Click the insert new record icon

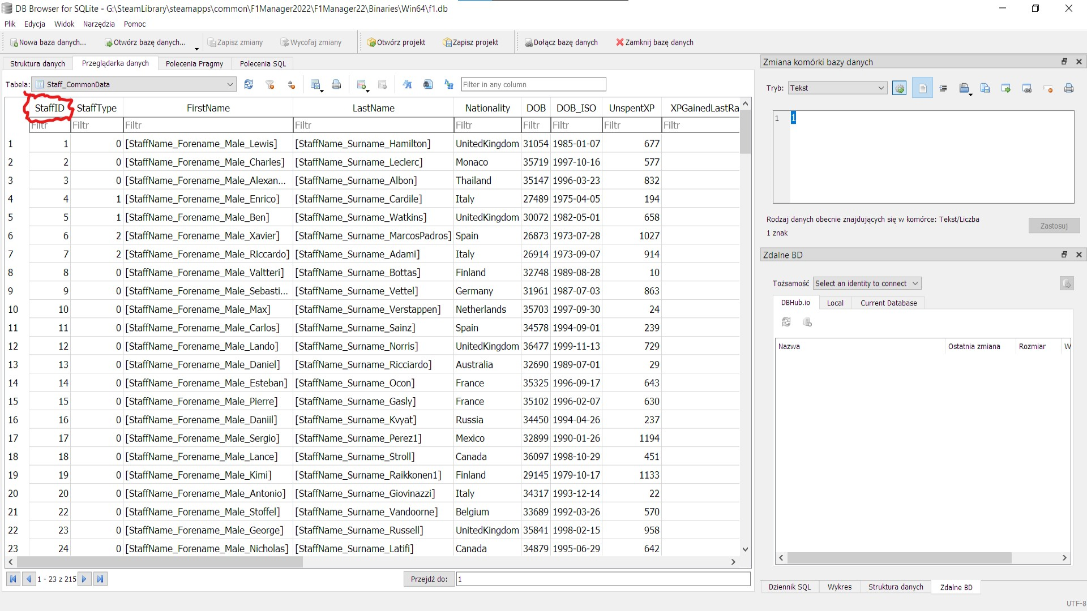tap(361, 85)
